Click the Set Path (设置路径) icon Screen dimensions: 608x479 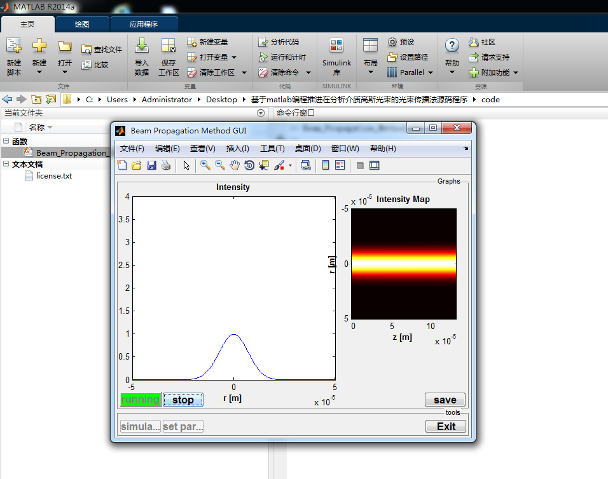(392, 57)
